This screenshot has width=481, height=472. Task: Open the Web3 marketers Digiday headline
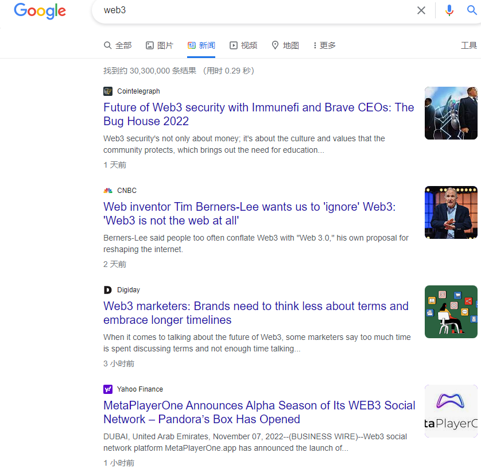(255, 313)
